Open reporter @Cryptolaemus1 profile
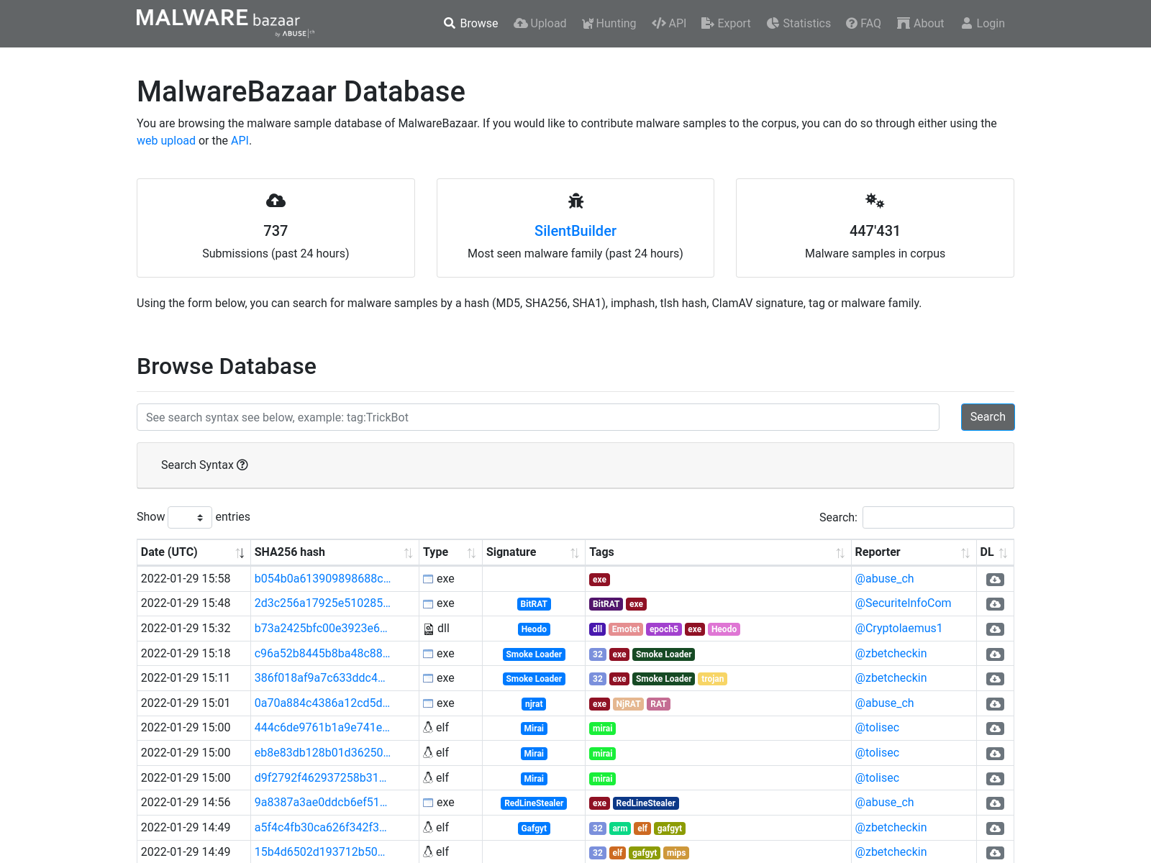 (x=898, y=628)
